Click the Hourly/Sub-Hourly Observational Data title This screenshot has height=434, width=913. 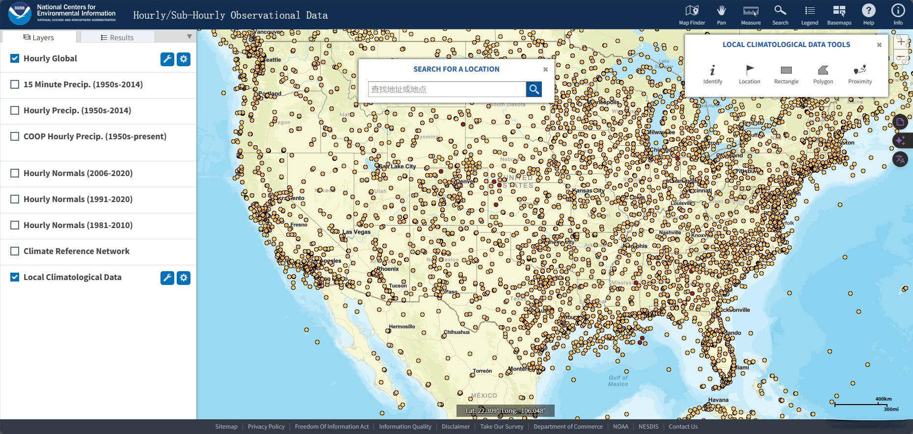(x=230, y=15)
